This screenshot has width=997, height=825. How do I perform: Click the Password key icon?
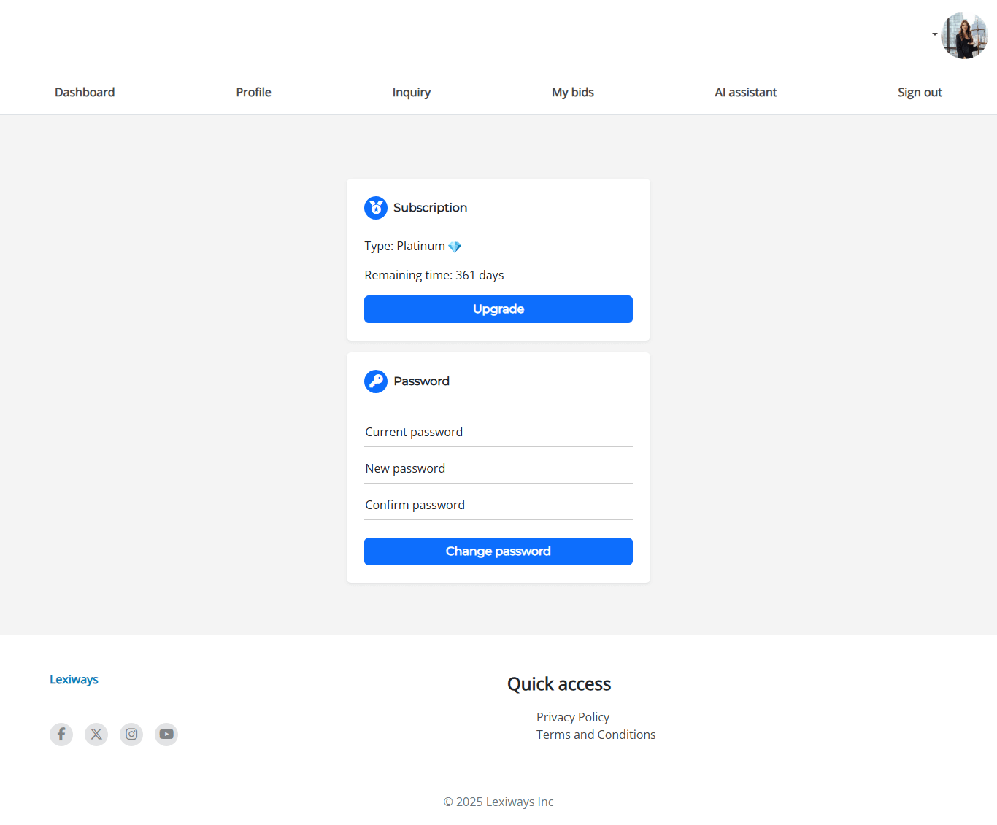[x=376, y=381]
